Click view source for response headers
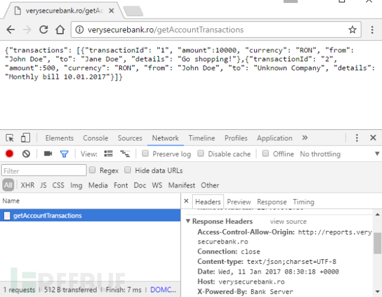The height and width of the screenshot is (297, 382). [288, 221]
